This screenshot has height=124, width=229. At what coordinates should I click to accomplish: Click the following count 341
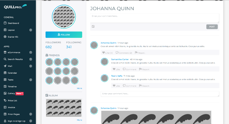coord(69,47)
